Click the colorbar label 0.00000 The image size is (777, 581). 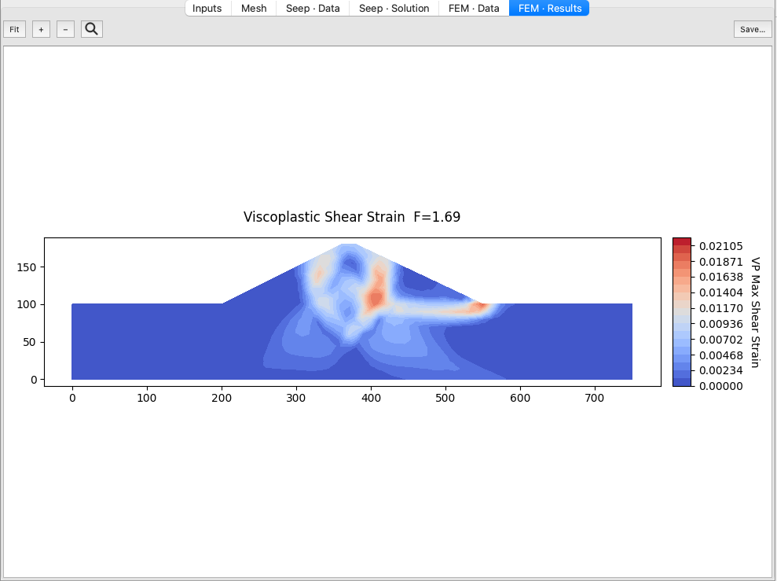coord(721,386)
